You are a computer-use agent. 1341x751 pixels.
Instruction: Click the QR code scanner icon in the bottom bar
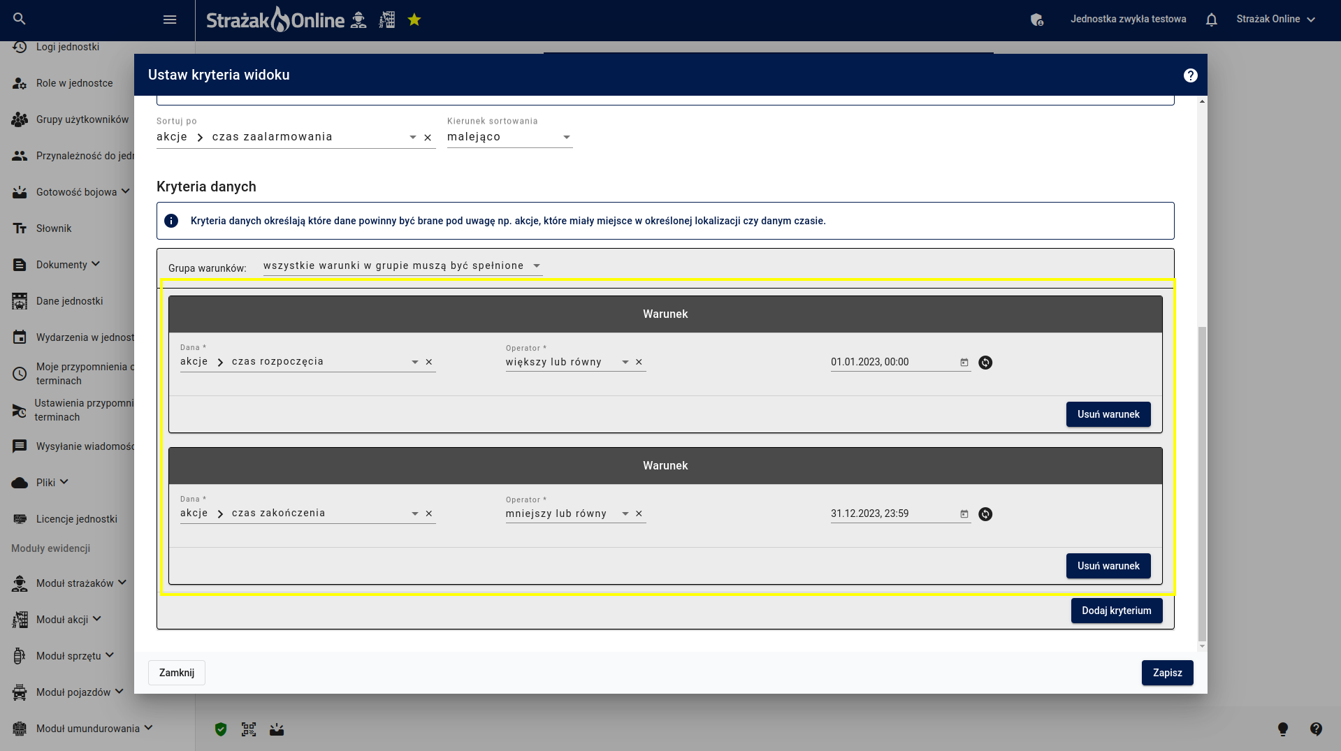click(x=249, y=729)
